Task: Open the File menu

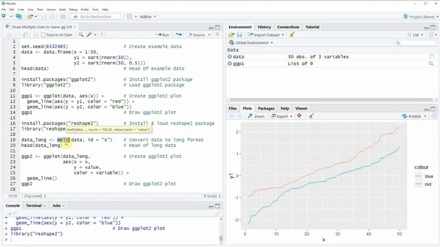Action: pos(3,10)
